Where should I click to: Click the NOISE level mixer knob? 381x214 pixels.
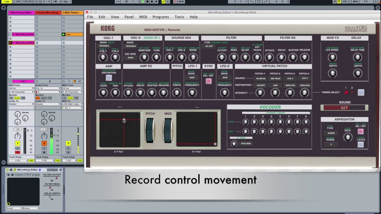(193, 57)
